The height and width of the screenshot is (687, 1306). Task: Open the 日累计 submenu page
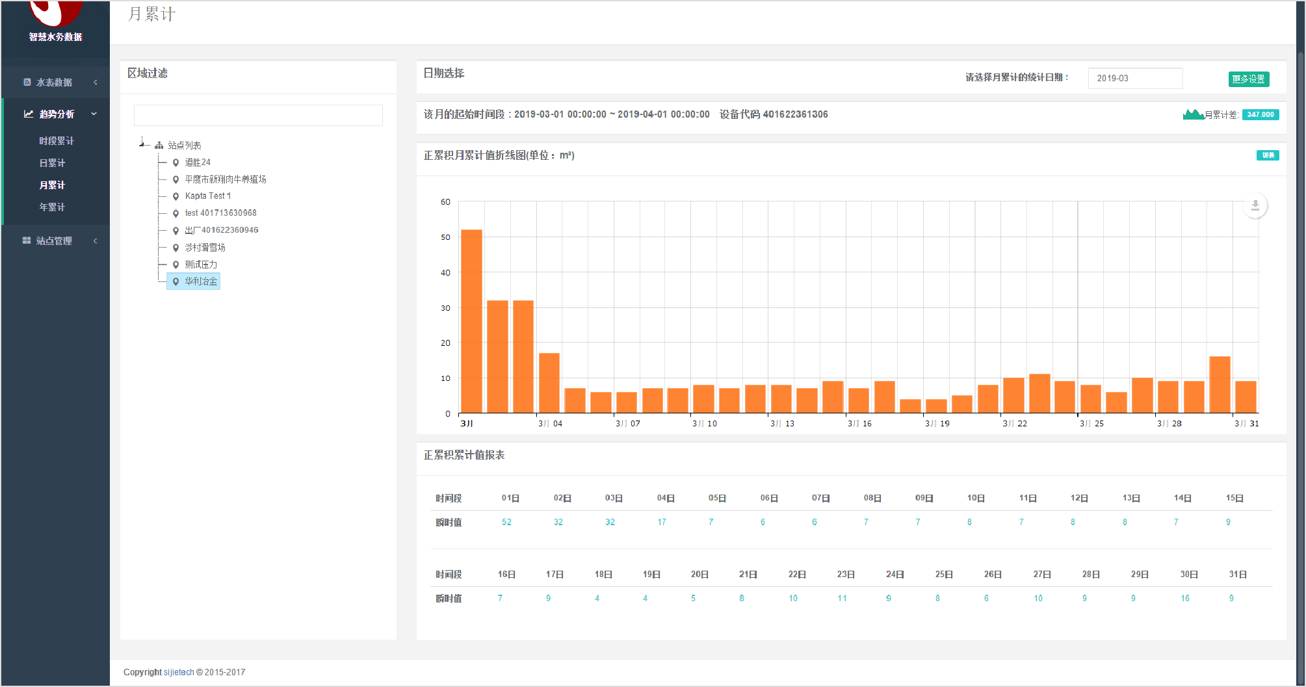click(52, 163)
